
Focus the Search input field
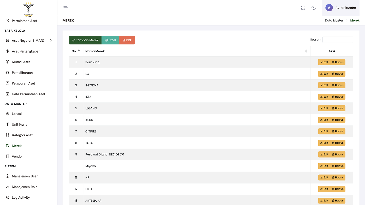[338, 40]
